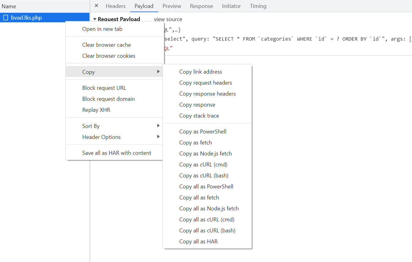Collapse the Request Payload section

[95, 19]
